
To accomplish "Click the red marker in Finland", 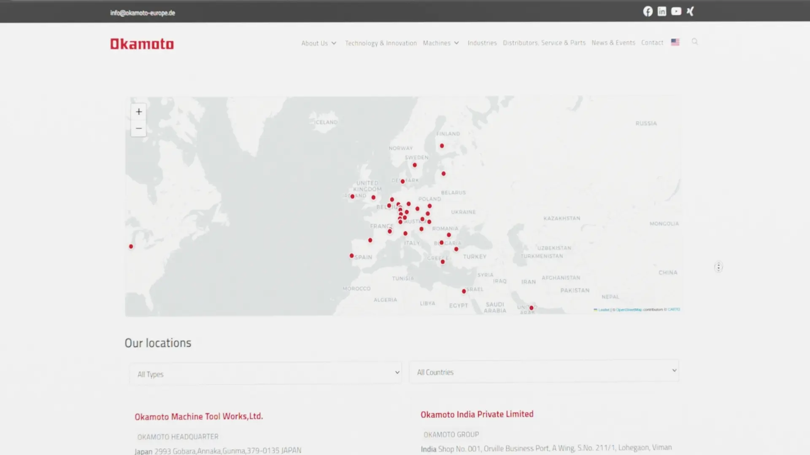I will 442,146.
